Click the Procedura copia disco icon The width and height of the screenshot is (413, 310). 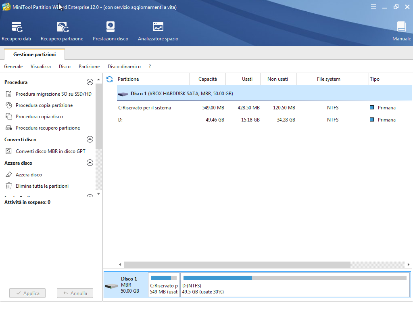[x=9, y=117]
